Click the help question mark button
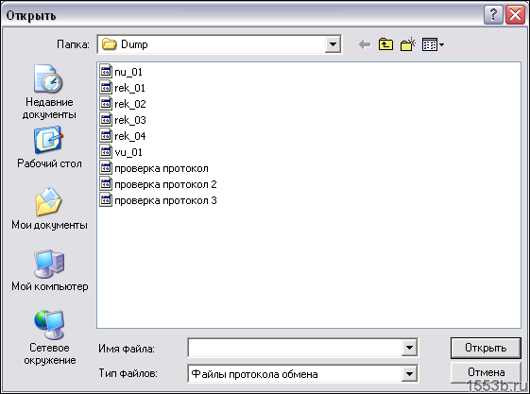The width and height of the screenshot is (530, 394). point(493,15)
